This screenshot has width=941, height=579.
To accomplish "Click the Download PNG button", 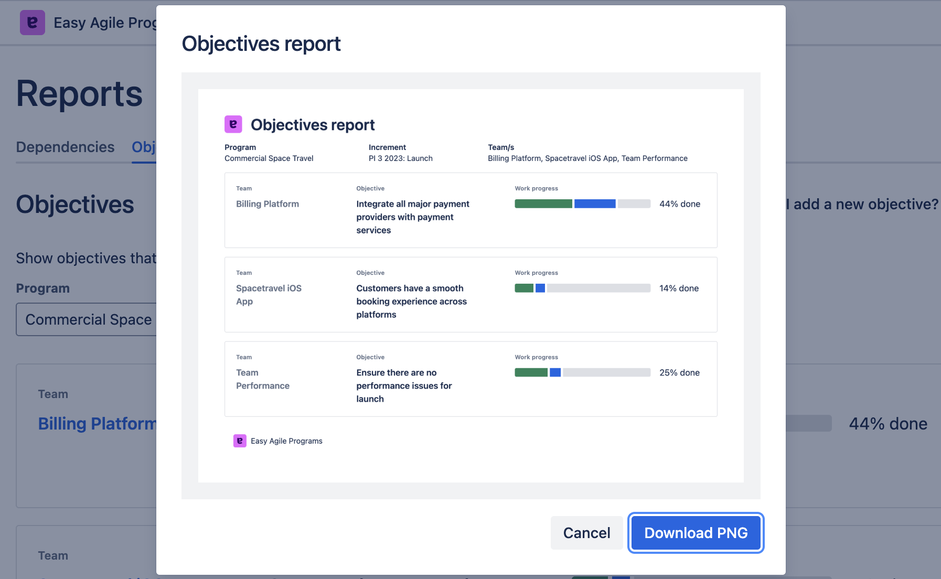I will point(696,532).
